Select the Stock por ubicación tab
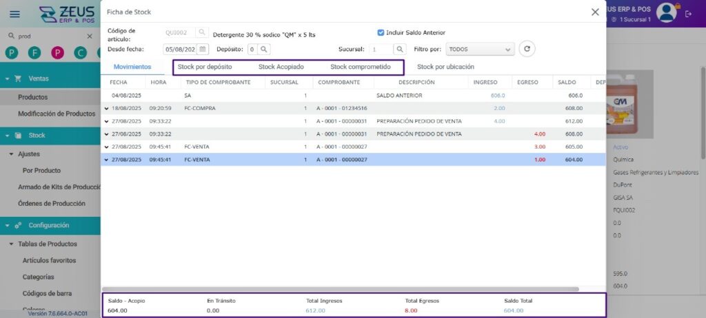The height and width of the screenshot is (318, 706). pyautogui.click(x=445, y=67)
